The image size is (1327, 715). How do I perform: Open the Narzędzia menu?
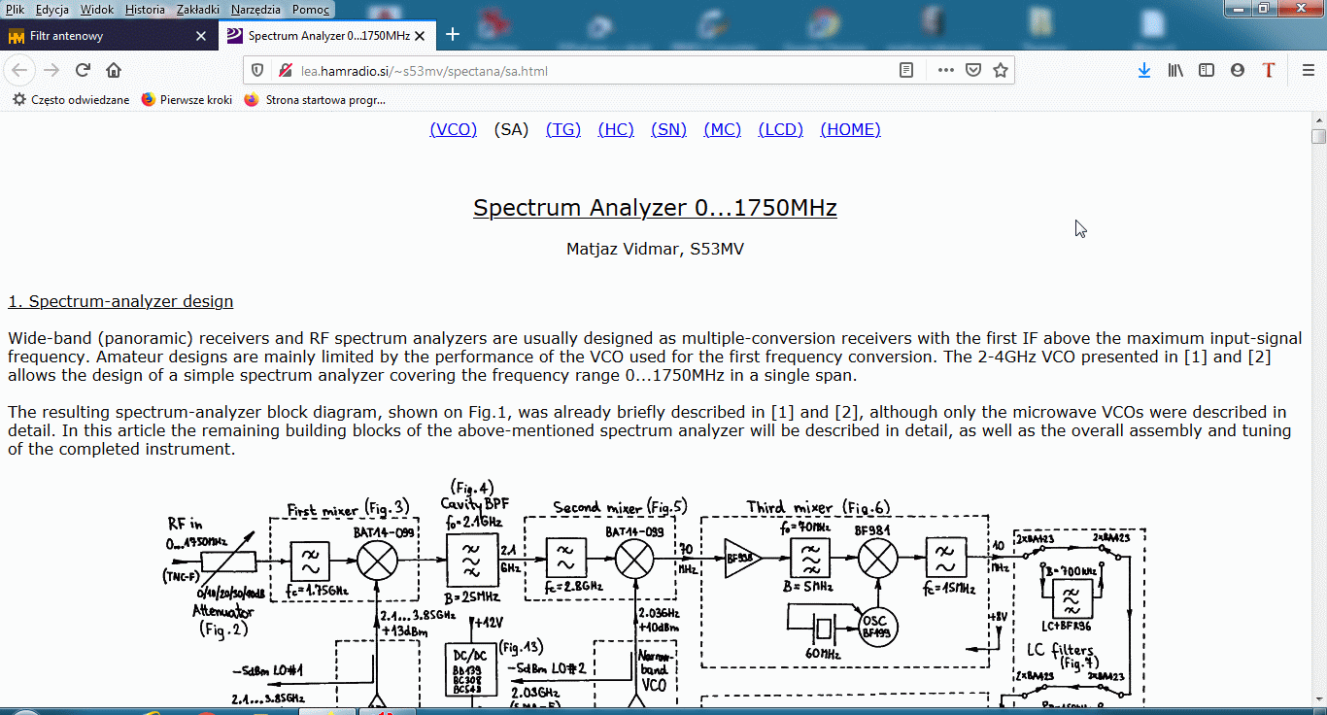tap(255, 10)
